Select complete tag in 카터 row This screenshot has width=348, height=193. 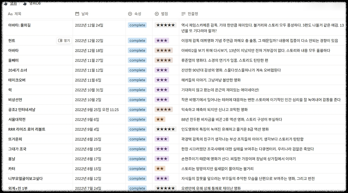pyautogui.click(x=137, y=169)
